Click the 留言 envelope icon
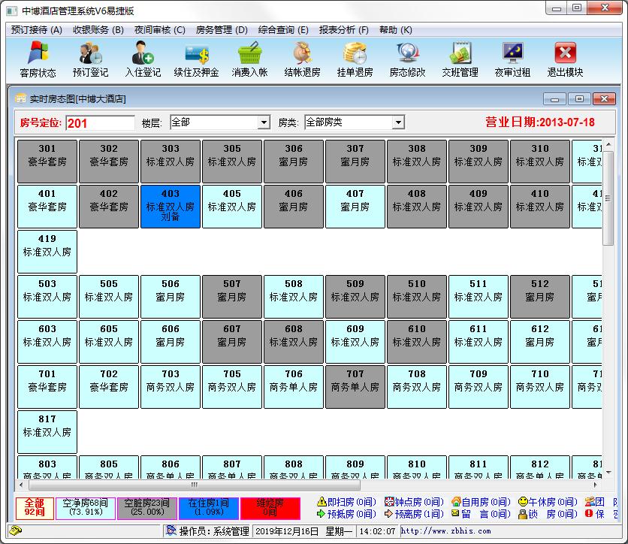The height and width of the screenshot is (544, 628). tap(455, 513)
